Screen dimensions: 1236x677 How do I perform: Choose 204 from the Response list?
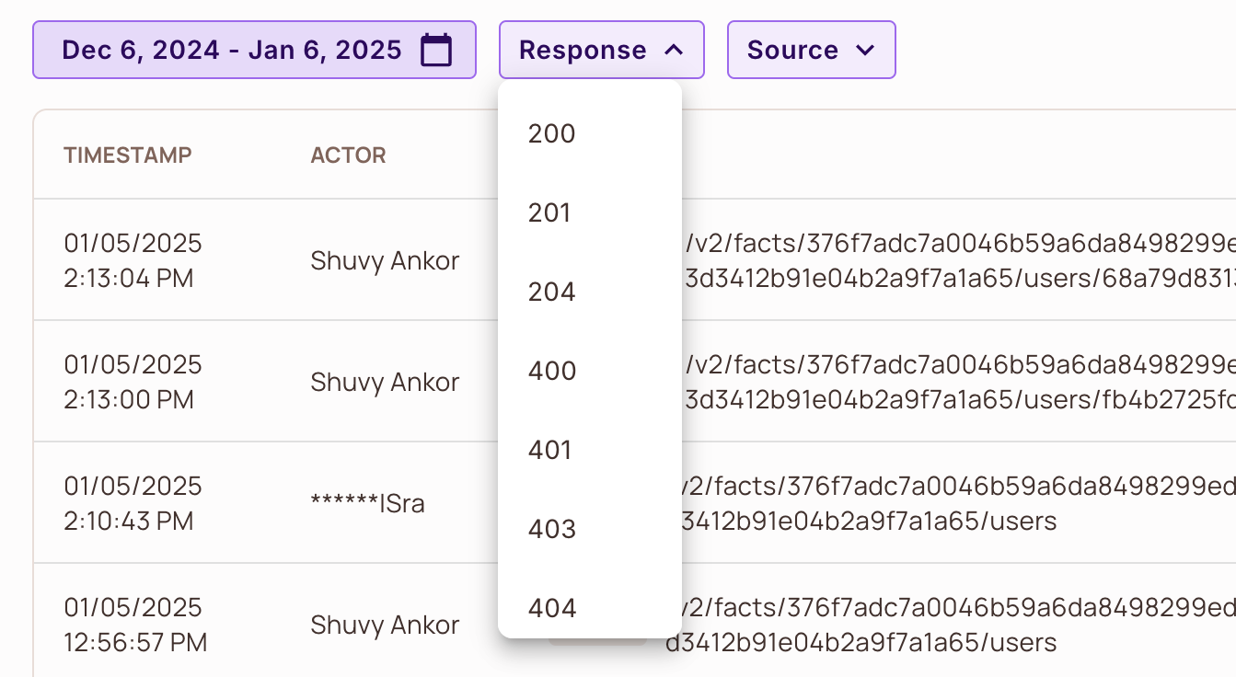[552, 292]
